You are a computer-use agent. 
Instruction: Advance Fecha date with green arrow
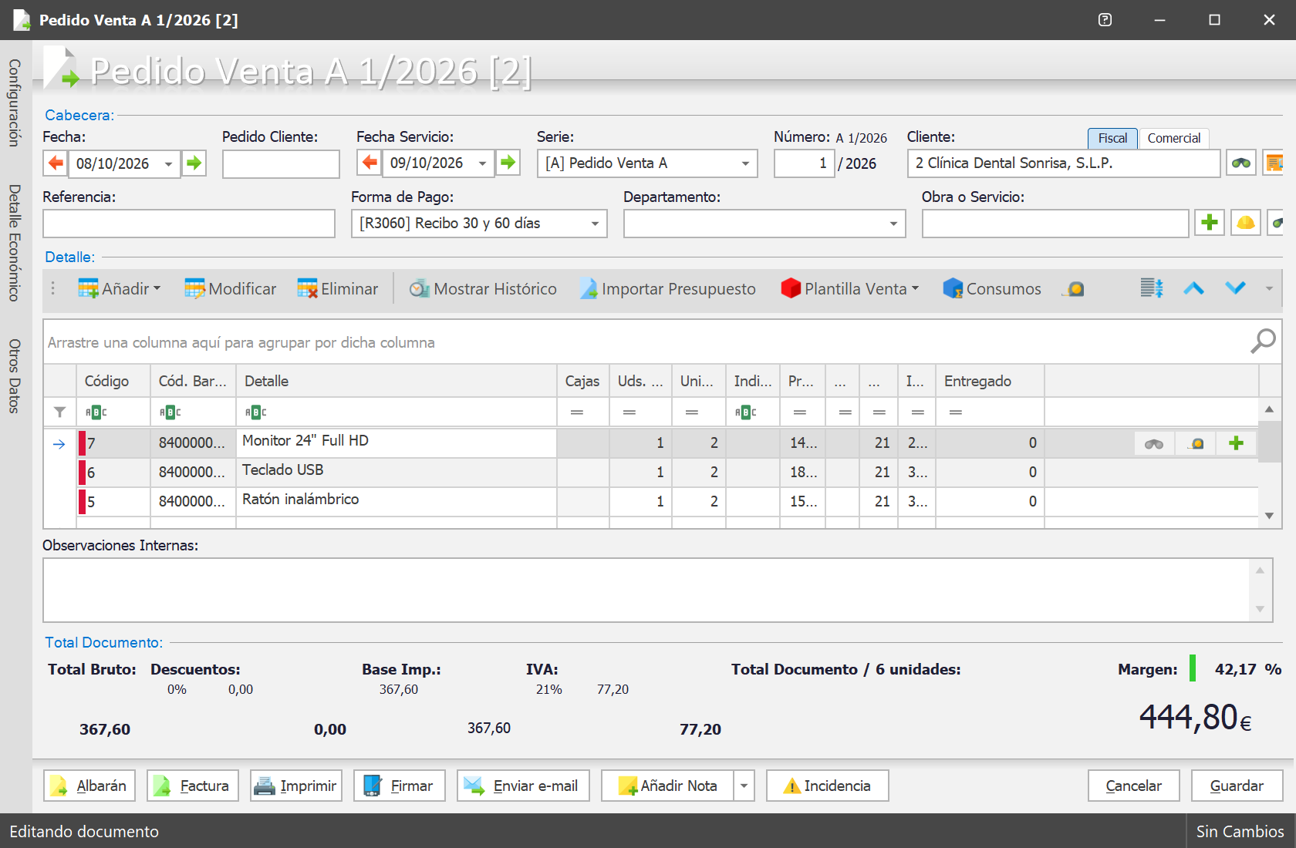click(194, 163)
